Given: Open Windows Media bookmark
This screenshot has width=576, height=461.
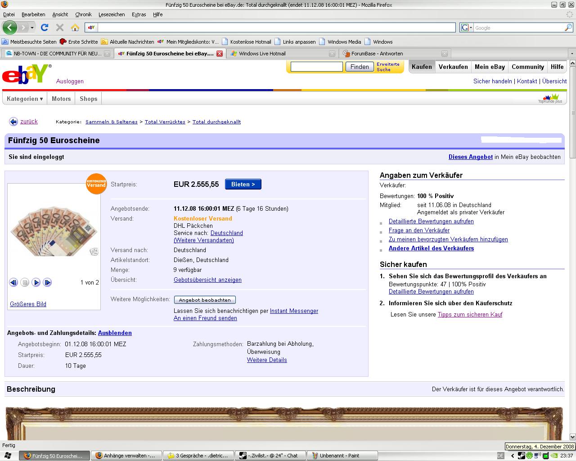Looking at the screenshot, I should 340,42.
